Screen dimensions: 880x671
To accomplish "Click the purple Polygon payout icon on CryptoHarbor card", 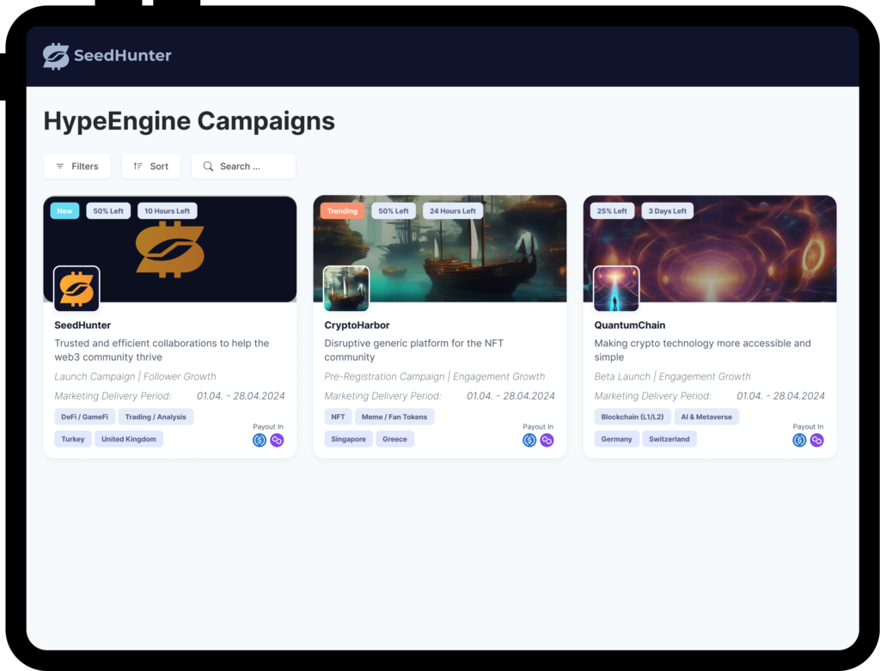I will pyautogui.click(x=547, y=441).
